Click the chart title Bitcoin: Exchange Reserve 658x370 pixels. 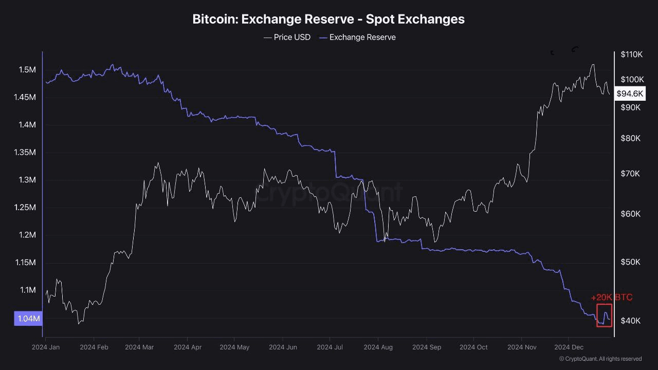[x=328, y=19]
